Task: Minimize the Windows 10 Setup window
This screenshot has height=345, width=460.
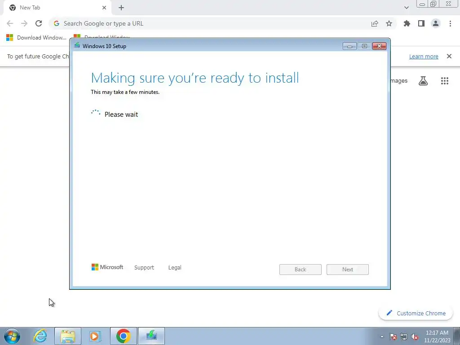Action: pos(349,46)
